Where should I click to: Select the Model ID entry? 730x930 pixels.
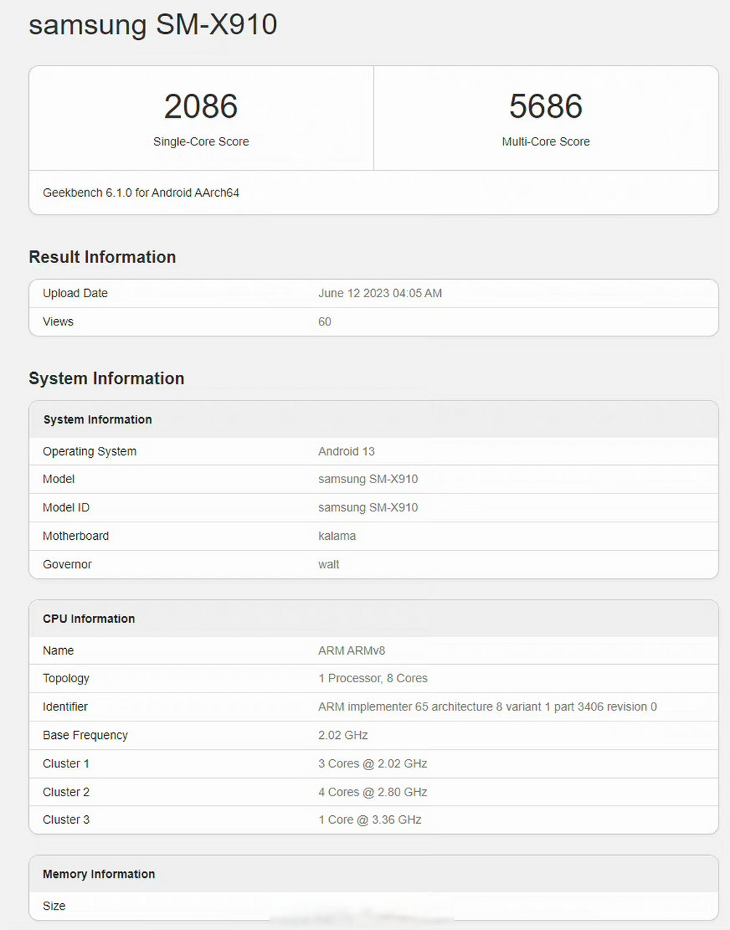(x=368, y=507)
